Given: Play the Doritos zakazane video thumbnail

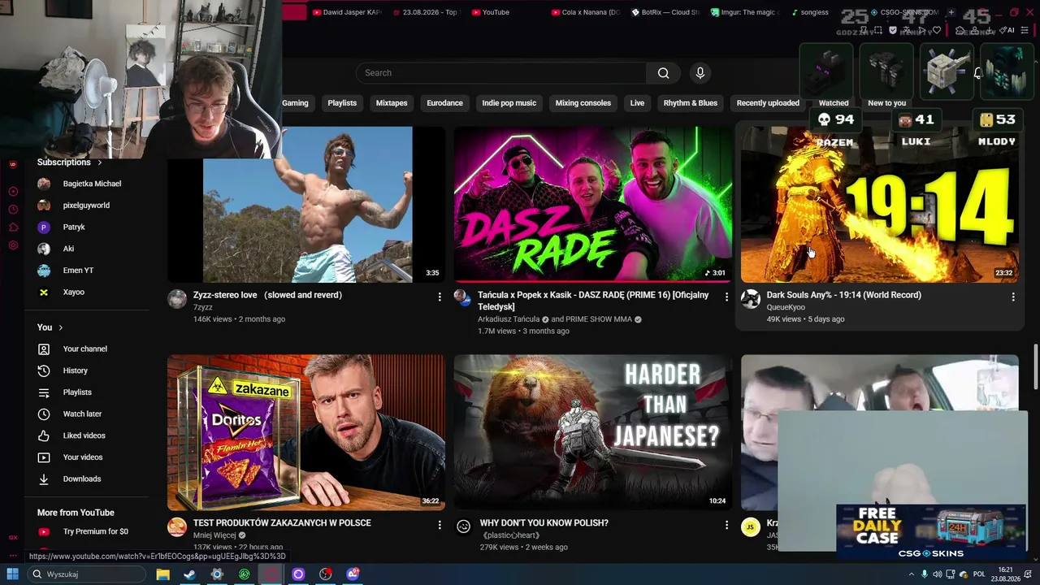Looking at the screenshot, I should point(306,432).
